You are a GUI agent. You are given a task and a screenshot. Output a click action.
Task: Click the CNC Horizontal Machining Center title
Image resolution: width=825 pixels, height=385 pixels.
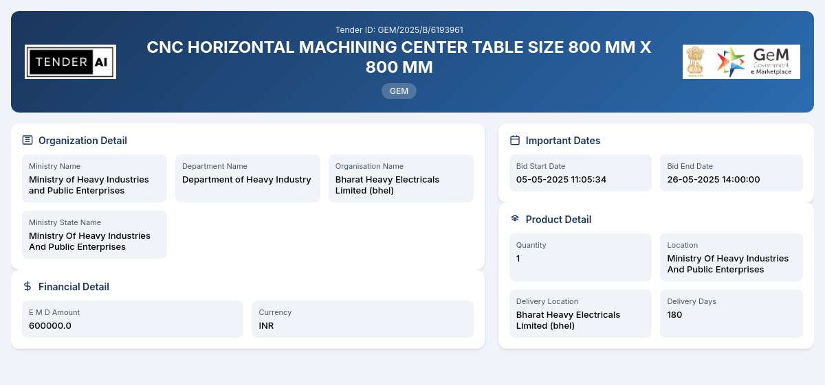coord(399,58)
